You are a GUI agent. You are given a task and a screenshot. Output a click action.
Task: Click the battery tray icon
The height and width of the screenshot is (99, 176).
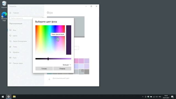point(151,97)
